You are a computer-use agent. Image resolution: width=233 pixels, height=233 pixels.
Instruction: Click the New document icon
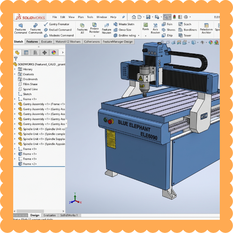tap(139, 17)
